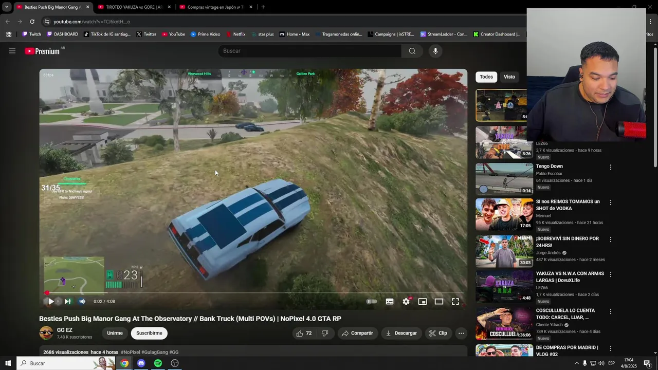Open the Windows Start menu
Screen dimensions: 658x370
coord(8,363)
